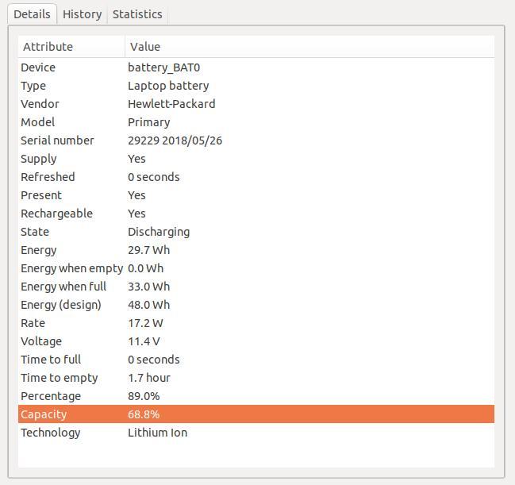Screen dimensions: 515x485
Task: Select the Energy (design) row
Action: [256, 305]
